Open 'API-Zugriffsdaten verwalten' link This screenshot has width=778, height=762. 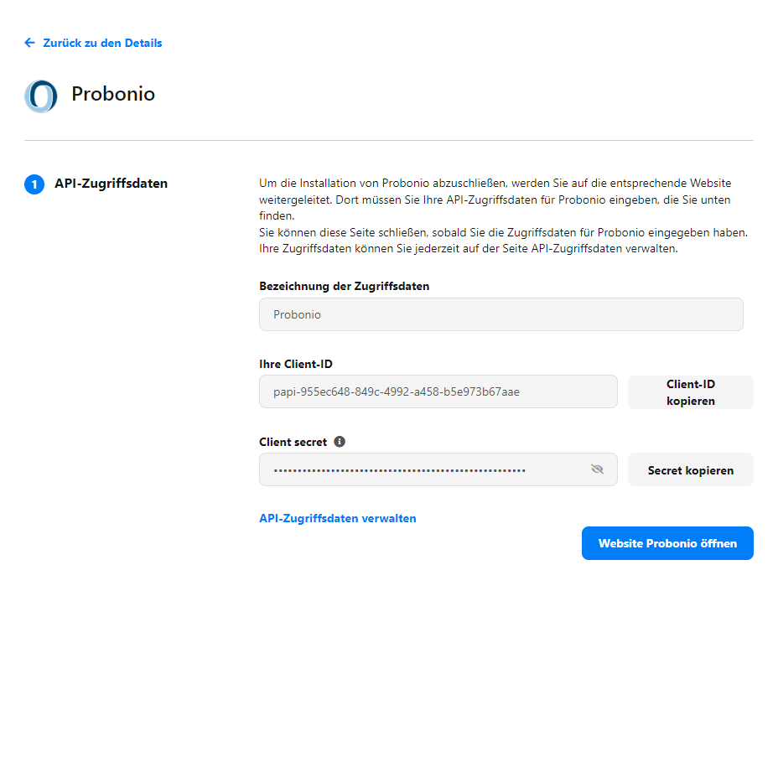(337, 518)
